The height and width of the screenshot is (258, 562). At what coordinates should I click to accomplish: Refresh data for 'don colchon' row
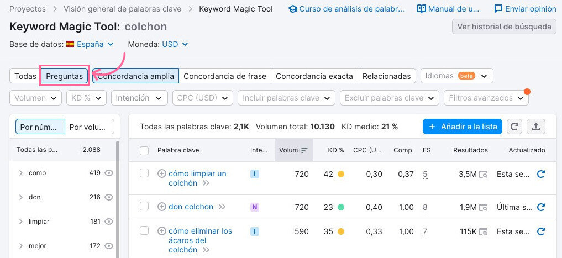pyautogui.click(x=541, y=207)
